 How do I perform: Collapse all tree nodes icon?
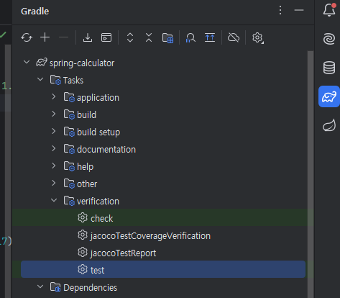[x=149, y=37]
